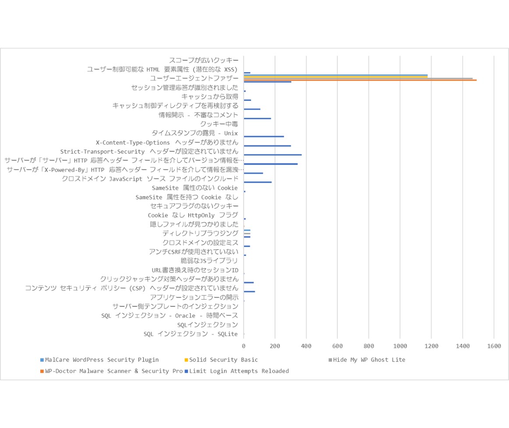The height and width of the screenshot is (428, 509).
Task: Click the label 'クッキー中毒'
Action: point(219,124)
